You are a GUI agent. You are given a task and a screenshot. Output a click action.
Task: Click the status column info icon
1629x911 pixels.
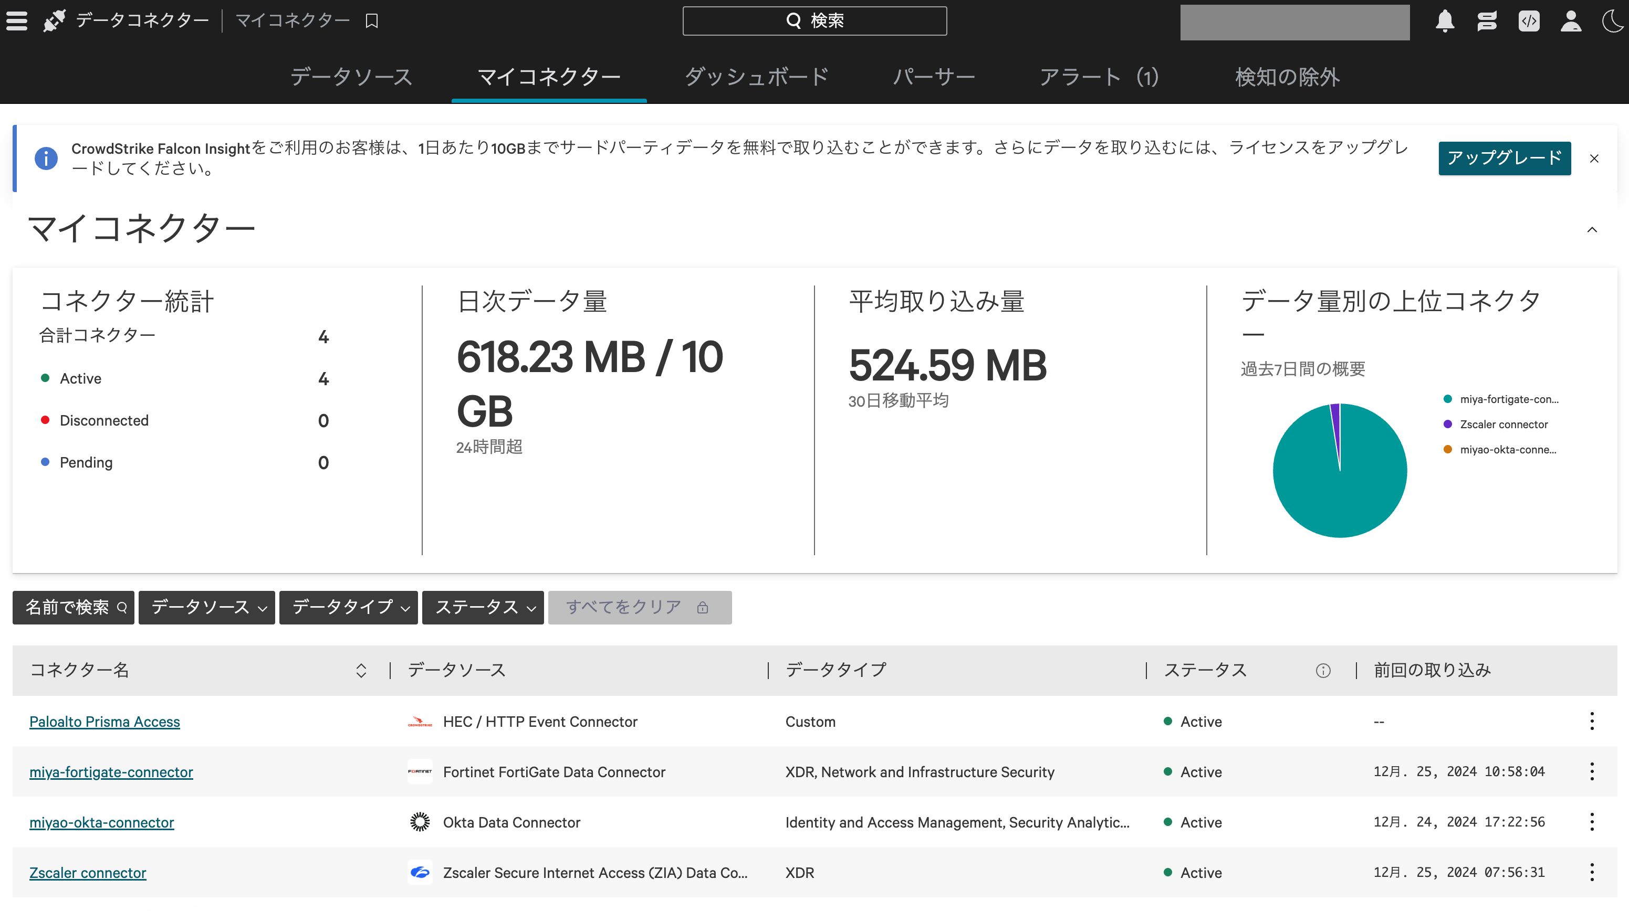[x=1323, y=671]
